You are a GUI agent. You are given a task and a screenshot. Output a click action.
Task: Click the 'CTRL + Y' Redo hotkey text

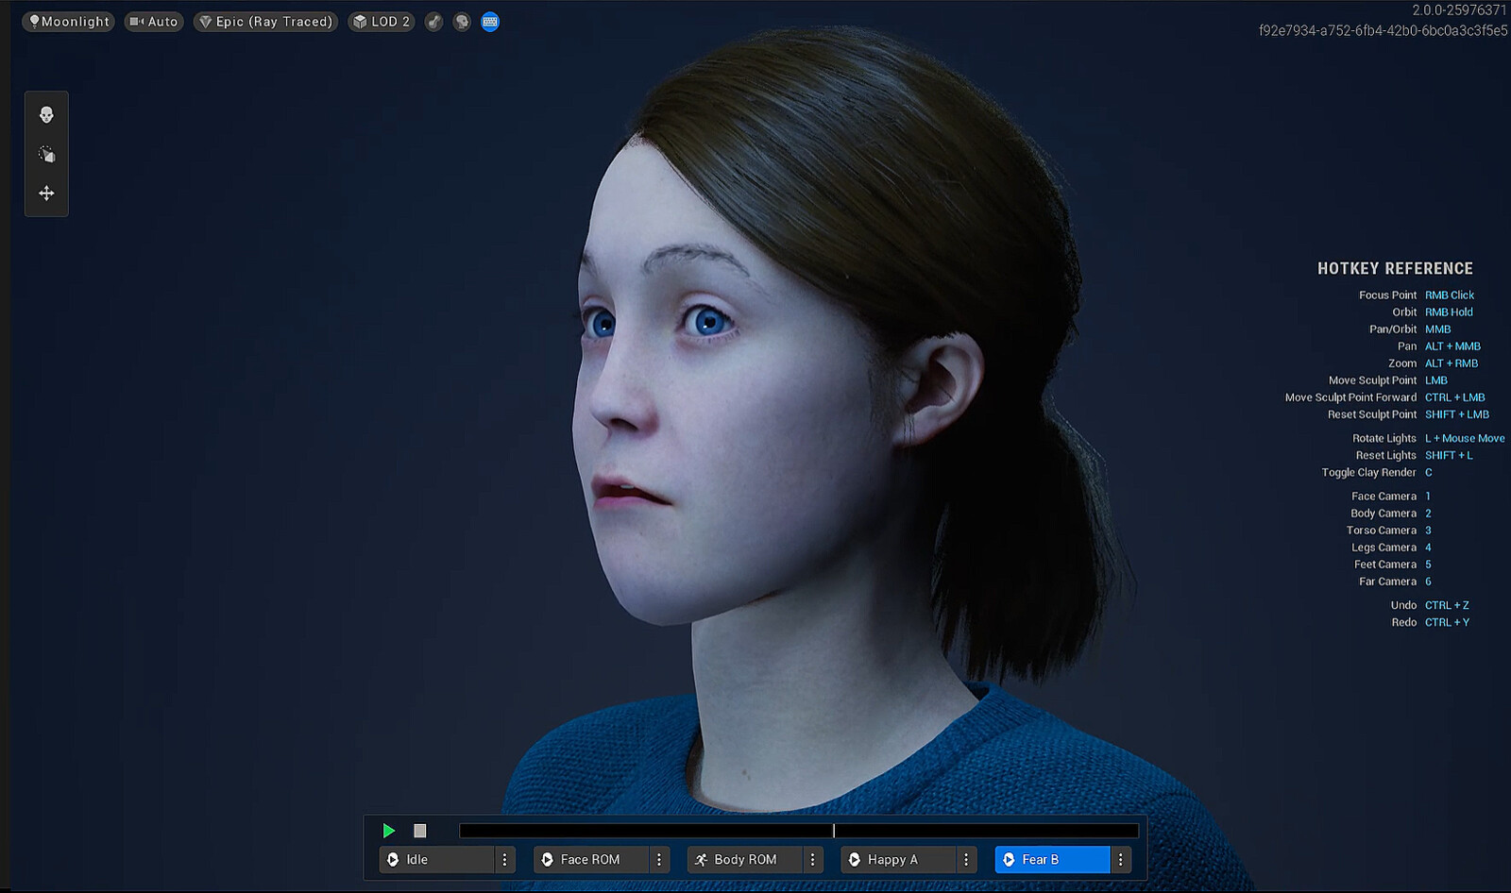click(x=1447, y=622)
